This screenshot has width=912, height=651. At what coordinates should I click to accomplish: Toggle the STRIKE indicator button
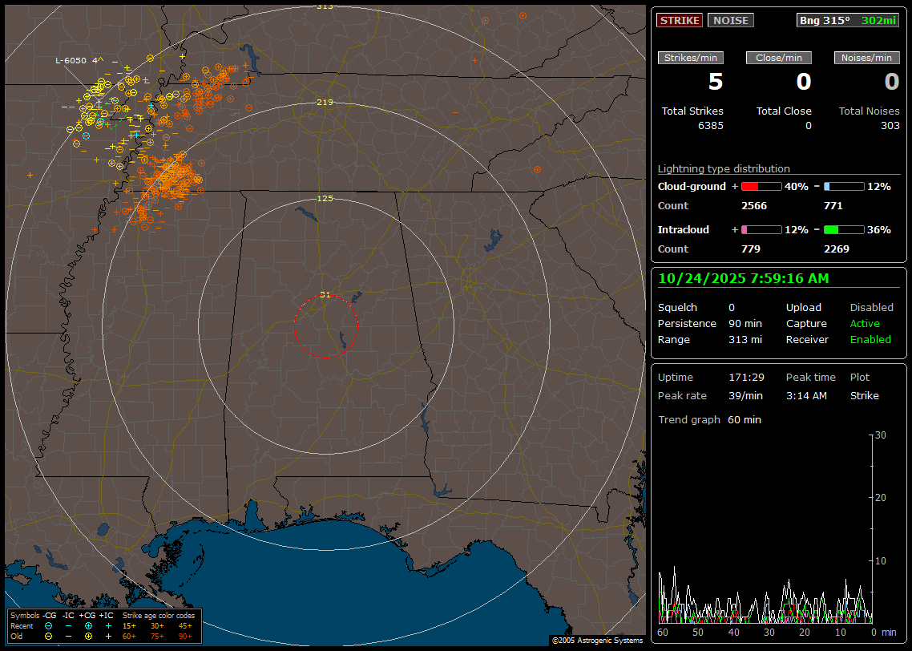pyautogui.click(x=680, y=20)
